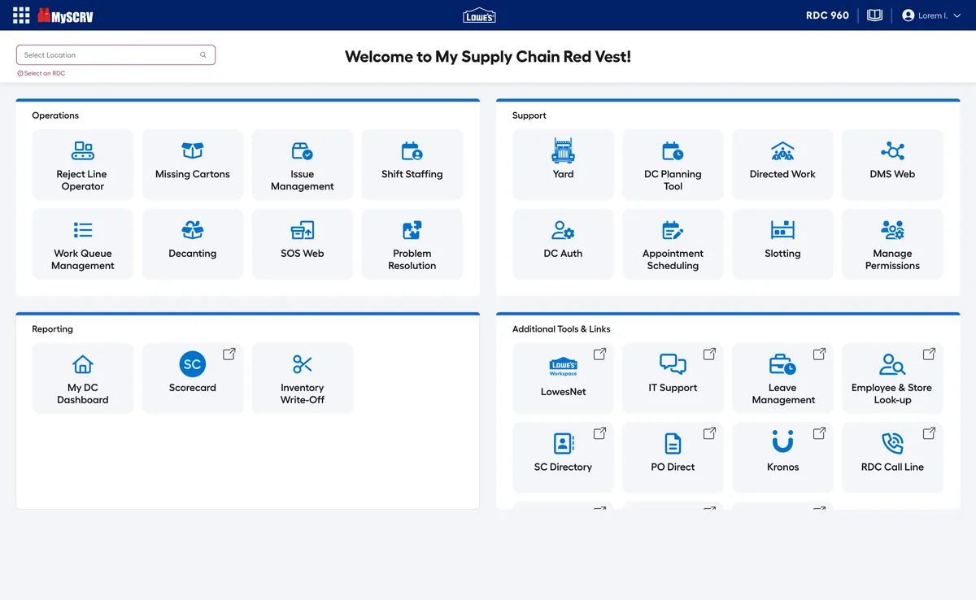The image size is (976, 600).
Task: Open the Scorecard SC tile
Action: pos(193,378)
